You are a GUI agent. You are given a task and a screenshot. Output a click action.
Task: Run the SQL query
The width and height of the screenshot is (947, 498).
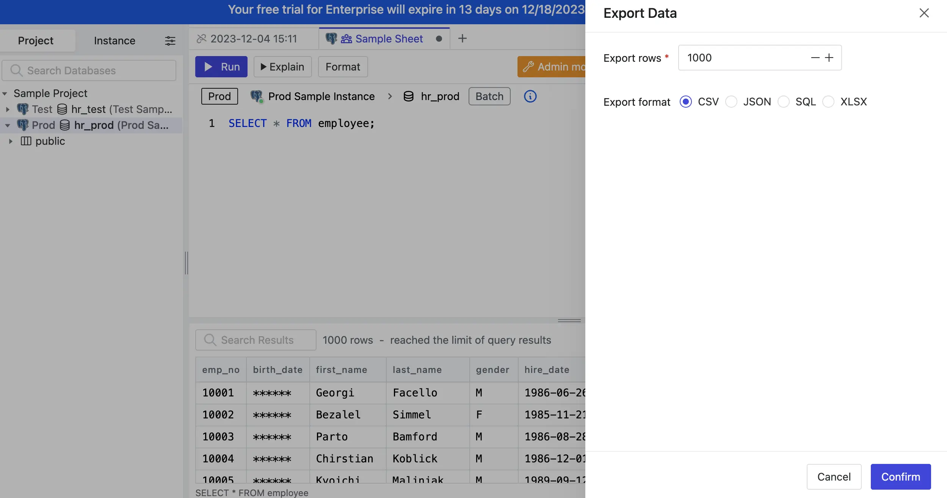click(x=221, y=67)
